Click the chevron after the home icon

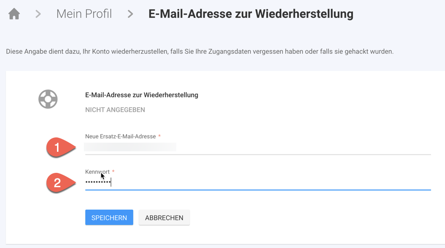(x=38, y=14)
